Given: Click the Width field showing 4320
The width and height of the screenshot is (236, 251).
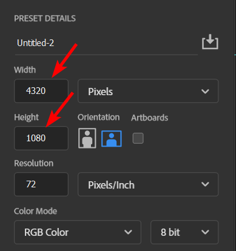Looking at the screenshot, I should [41, 91].
